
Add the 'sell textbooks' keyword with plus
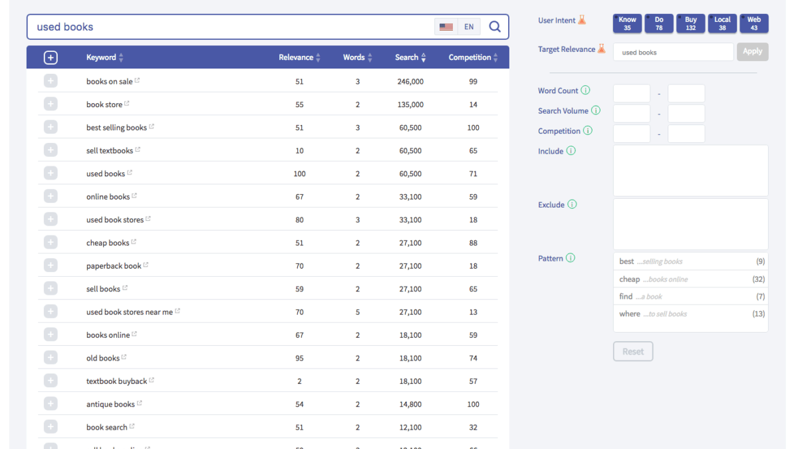point(51,150)
